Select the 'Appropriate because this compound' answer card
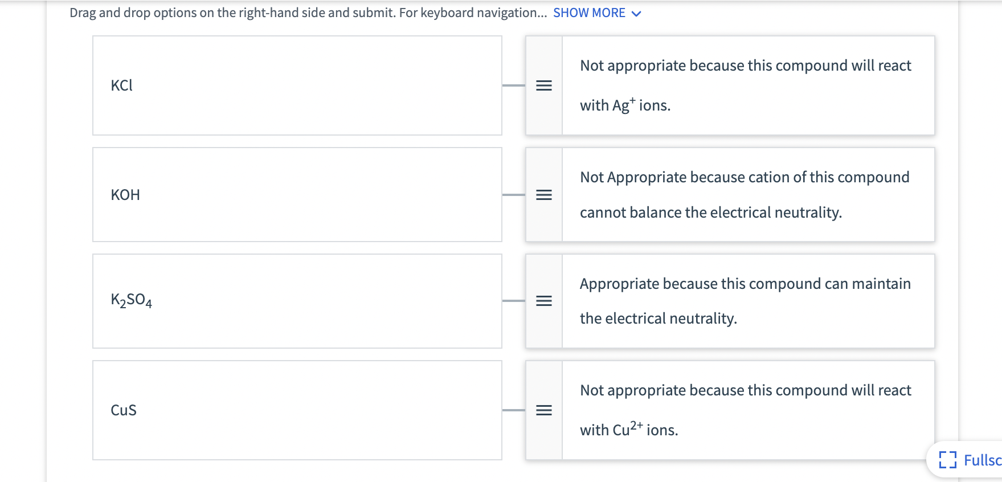1002x482 pixels. (747, 301)
